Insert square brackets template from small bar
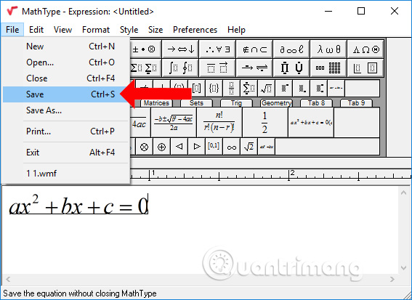Viewport: 412px width, 300px height. (197, 89)
